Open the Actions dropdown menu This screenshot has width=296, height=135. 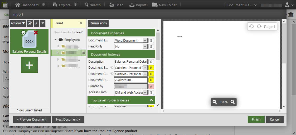click(18, 23)
